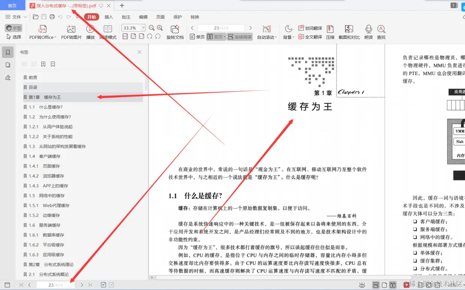
Task: Click the zoom in magnifier icon
Action: (x=160, y=28)
